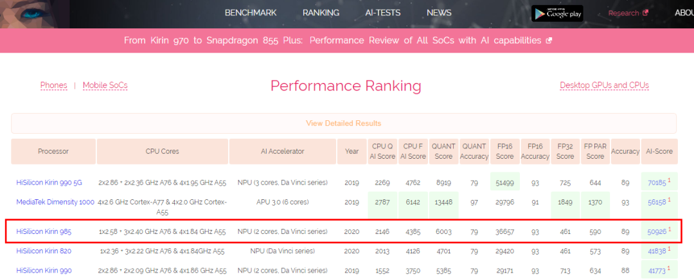The image size is (694, 279).
Task: Click AI-Score 70185 link
Action: 657,182
